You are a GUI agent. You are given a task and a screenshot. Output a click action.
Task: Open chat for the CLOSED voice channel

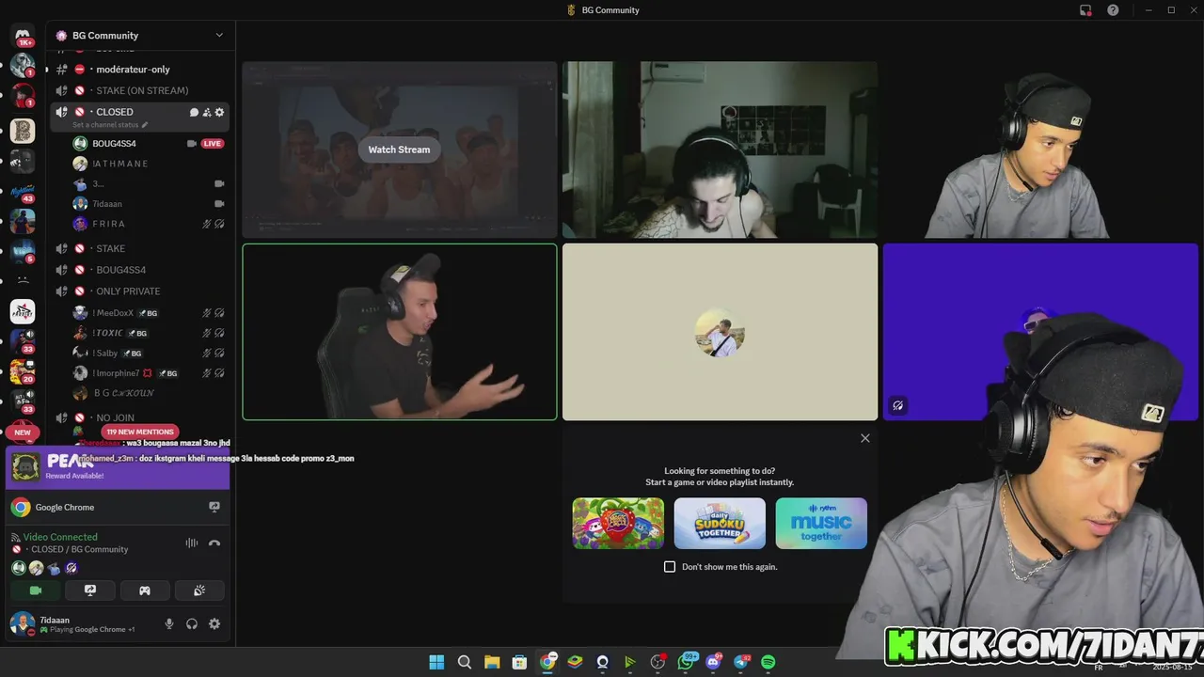195,112
